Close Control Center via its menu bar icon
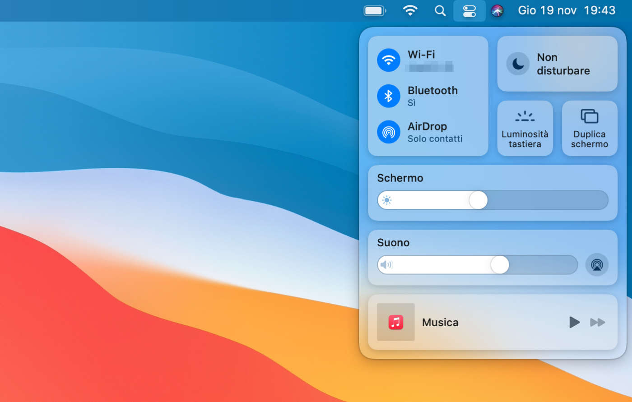Screen dimensions: 632x402 [x=469, y=10]
